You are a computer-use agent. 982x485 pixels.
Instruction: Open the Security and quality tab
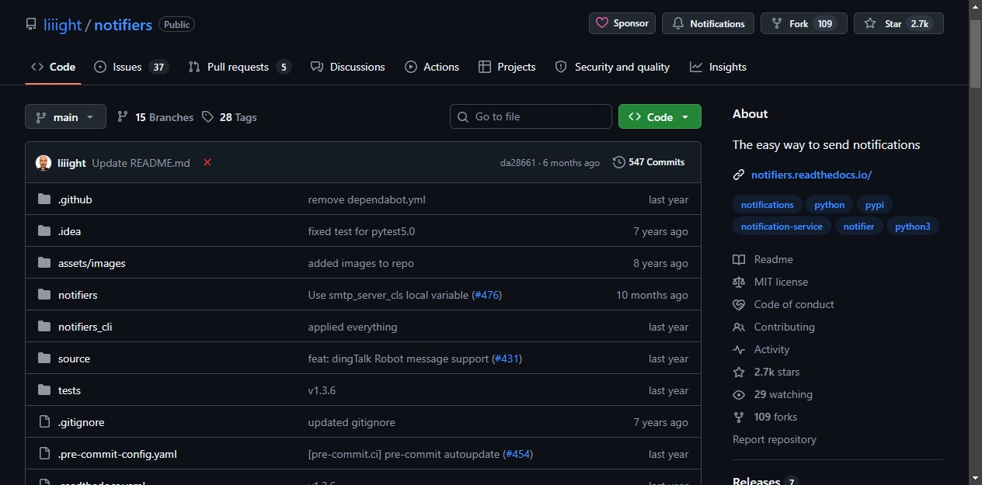point(612,67)
